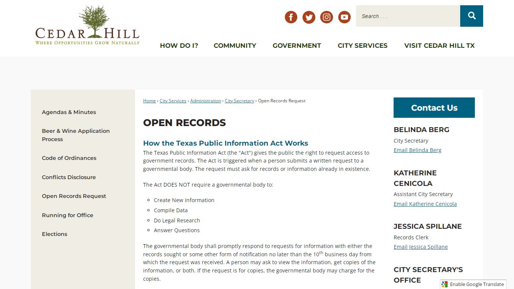514x289 pixels.
Task: Open the Instagram icon link
Action: click(327, 17)
